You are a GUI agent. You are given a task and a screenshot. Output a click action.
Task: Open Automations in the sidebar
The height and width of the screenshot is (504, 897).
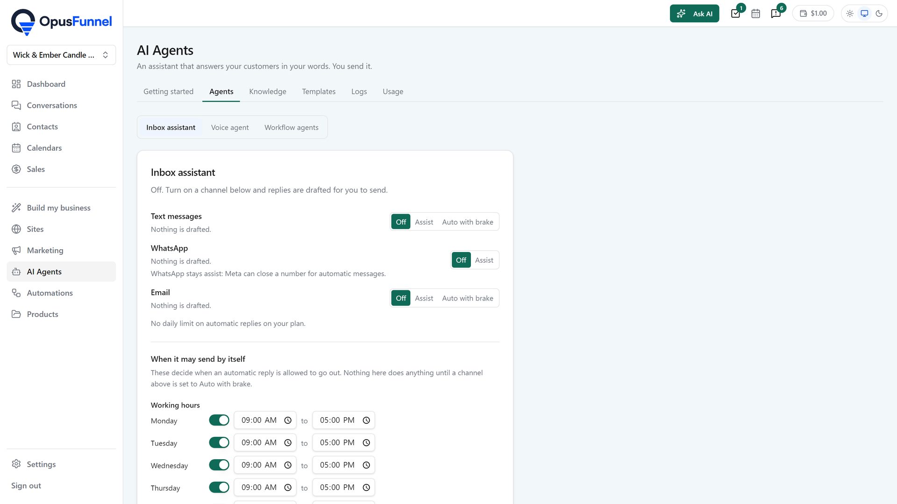tap(61, 293)
